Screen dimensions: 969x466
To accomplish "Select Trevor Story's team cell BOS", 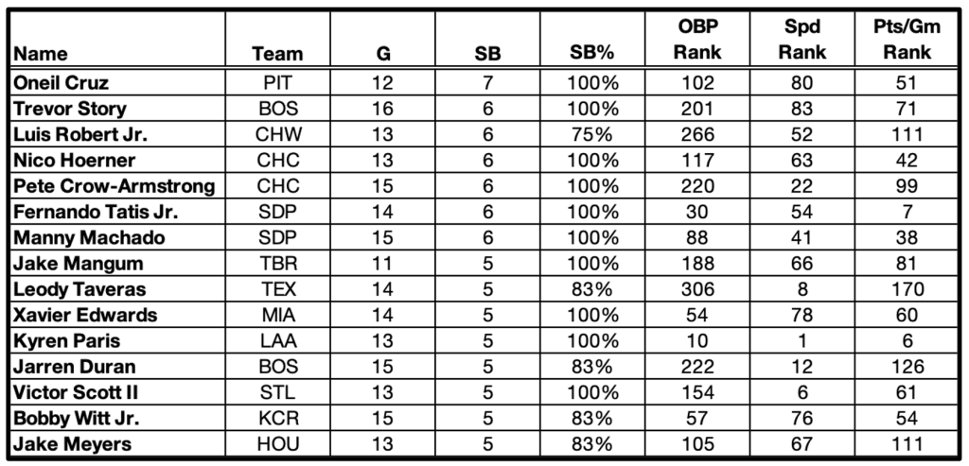I will coord(277,109).
